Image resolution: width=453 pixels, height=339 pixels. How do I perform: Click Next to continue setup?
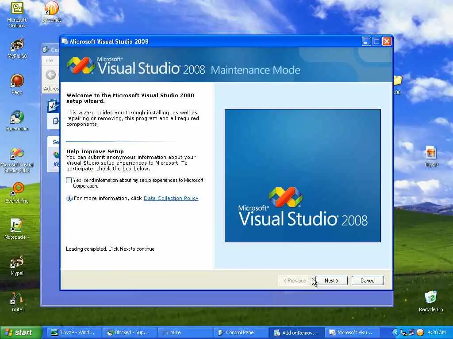tap(331, 280)
